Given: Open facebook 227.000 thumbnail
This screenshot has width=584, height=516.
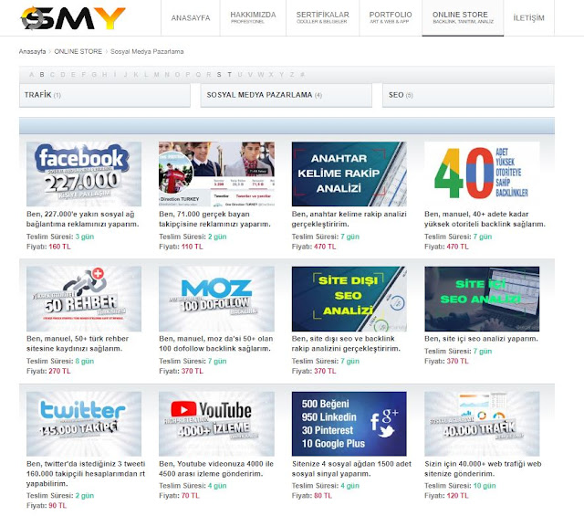Looking at the screenshot, I should click(84, 174).
